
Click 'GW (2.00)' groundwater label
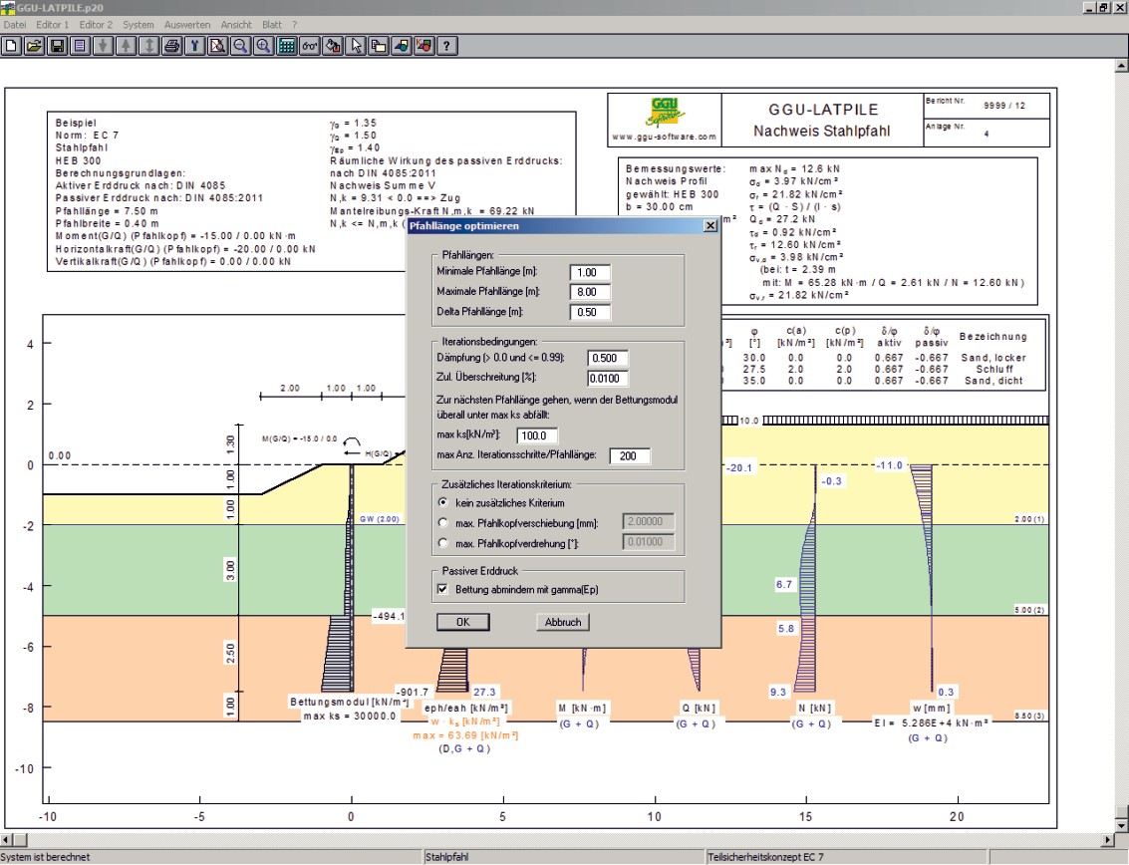click(380, 518)
